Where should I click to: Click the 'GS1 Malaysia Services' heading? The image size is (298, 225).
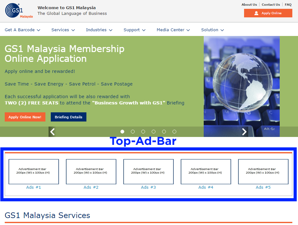pyautogui.click(x=47, y=215)
